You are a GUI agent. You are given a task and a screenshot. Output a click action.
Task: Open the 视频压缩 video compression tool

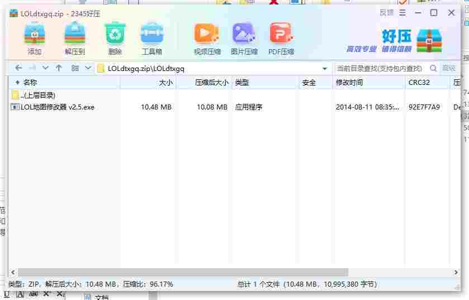pos(207,39)
